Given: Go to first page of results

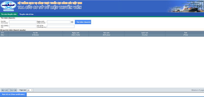Looking at the screenshot, I should [x=3, y=90].
